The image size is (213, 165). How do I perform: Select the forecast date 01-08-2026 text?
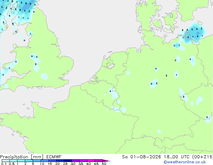[x=145, y=157]
